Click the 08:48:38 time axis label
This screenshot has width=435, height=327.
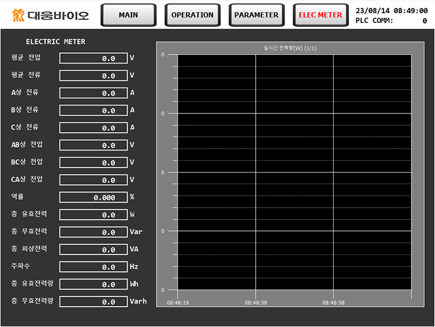[256, 302]
